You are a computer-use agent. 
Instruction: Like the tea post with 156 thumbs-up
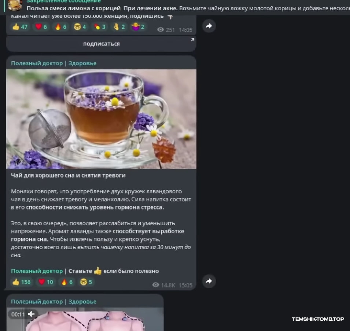point(22,282)
